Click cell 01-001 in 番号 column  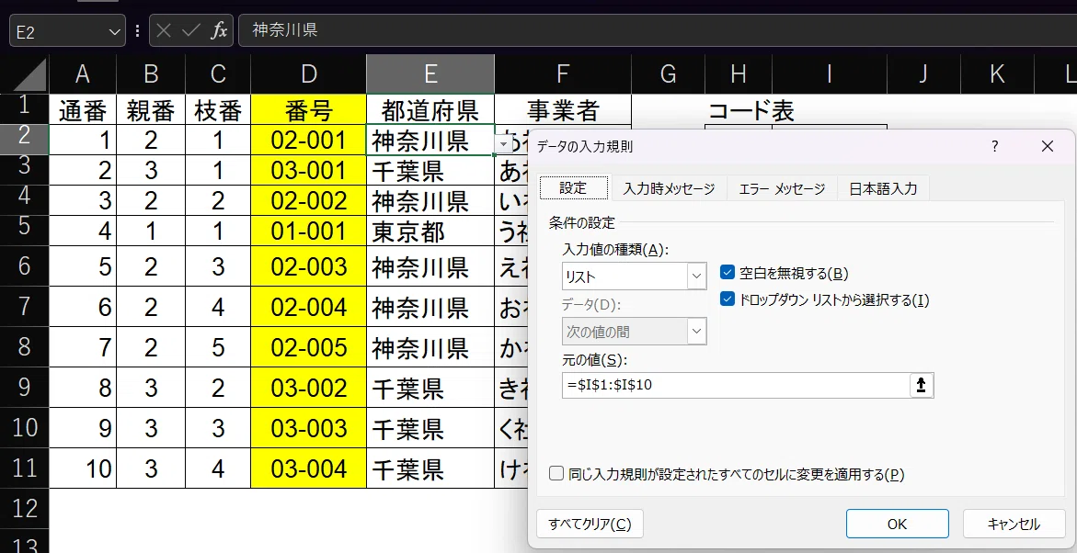pyautogui.click(x=309, y=231)
